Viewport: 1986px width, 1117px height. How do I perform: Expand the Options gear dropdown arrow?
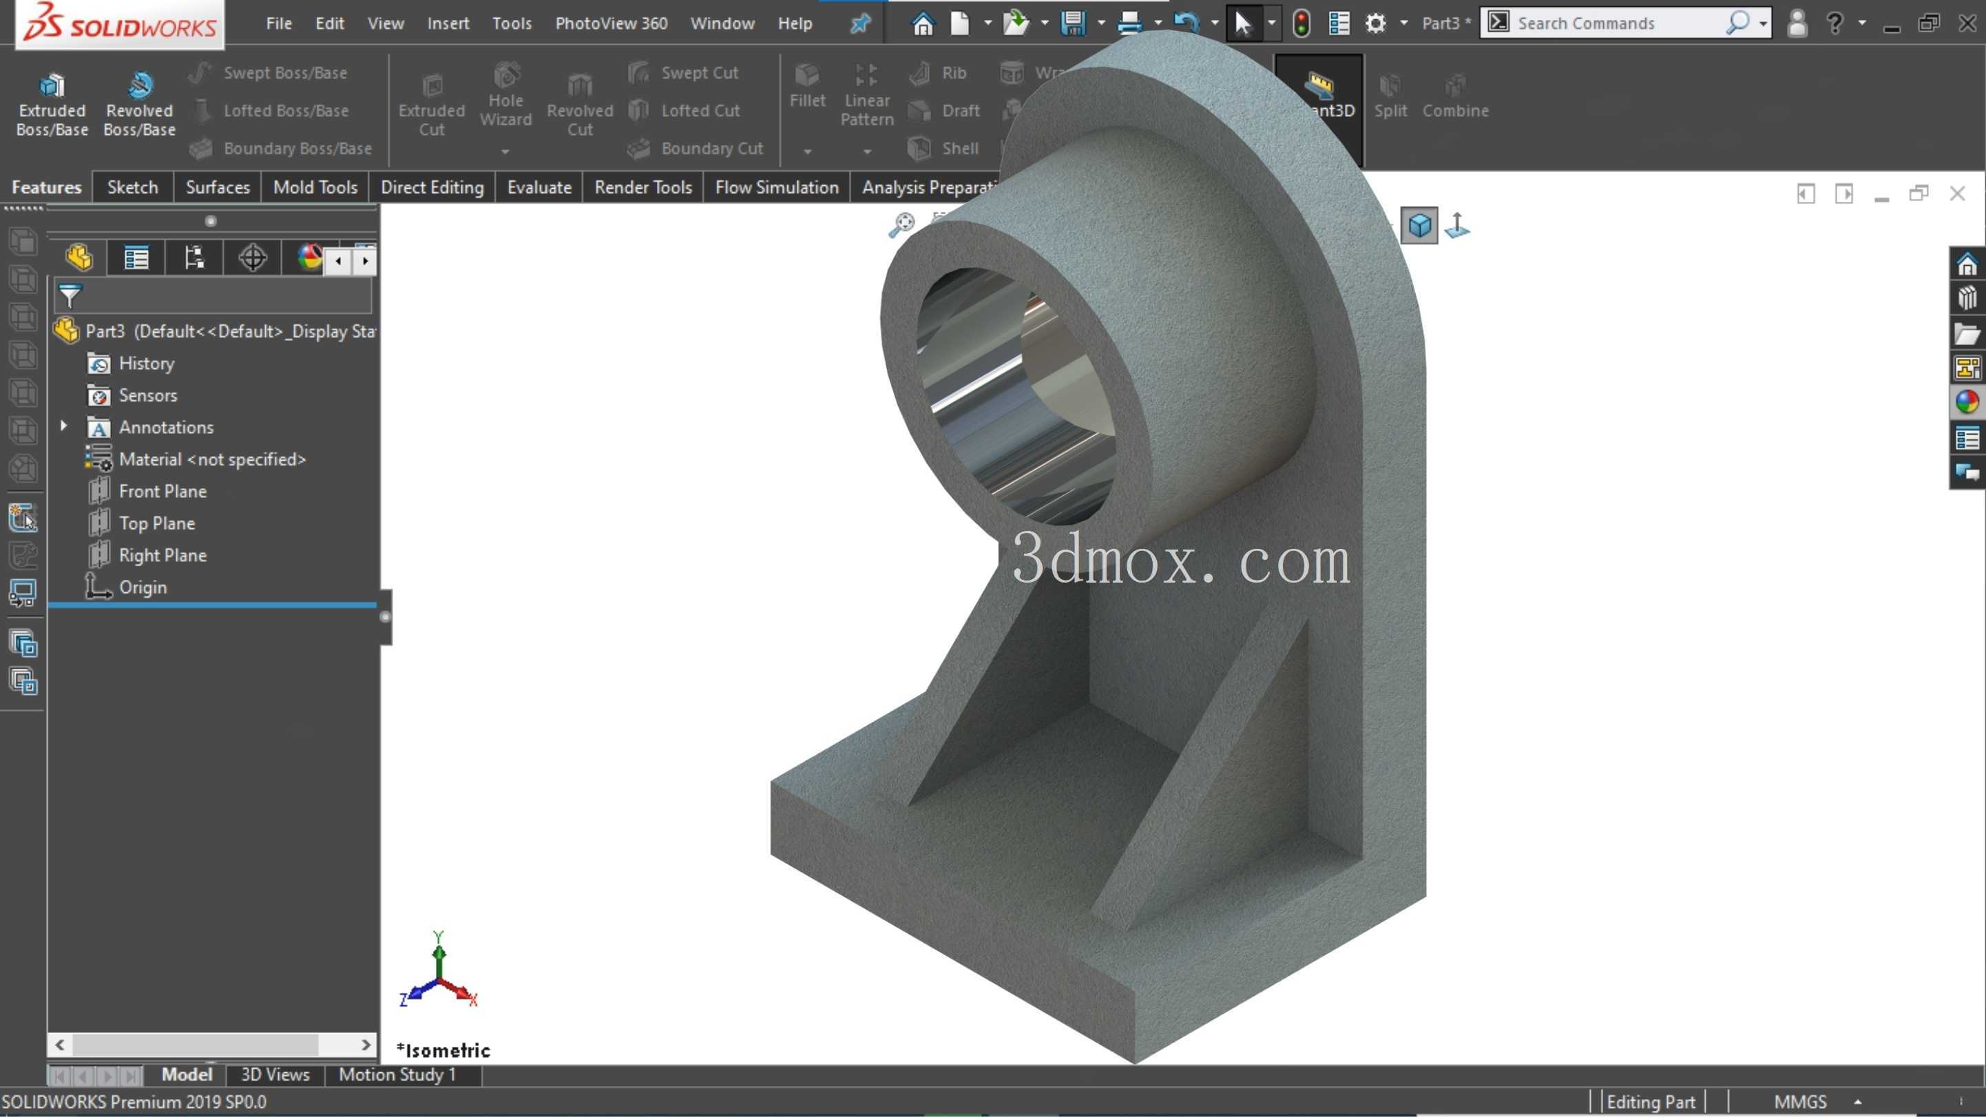tap(1404, 24)
